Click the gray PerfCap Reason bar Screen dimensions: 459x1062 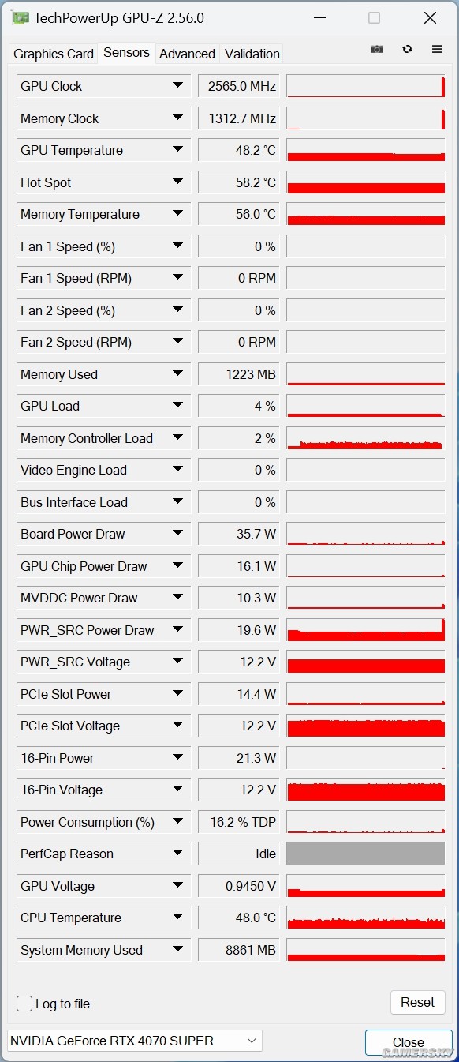[366, 854]
